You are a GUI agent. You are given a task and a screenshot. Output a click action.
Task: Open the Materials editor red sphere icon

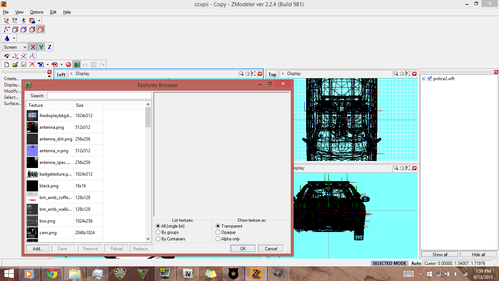(68, 65)
